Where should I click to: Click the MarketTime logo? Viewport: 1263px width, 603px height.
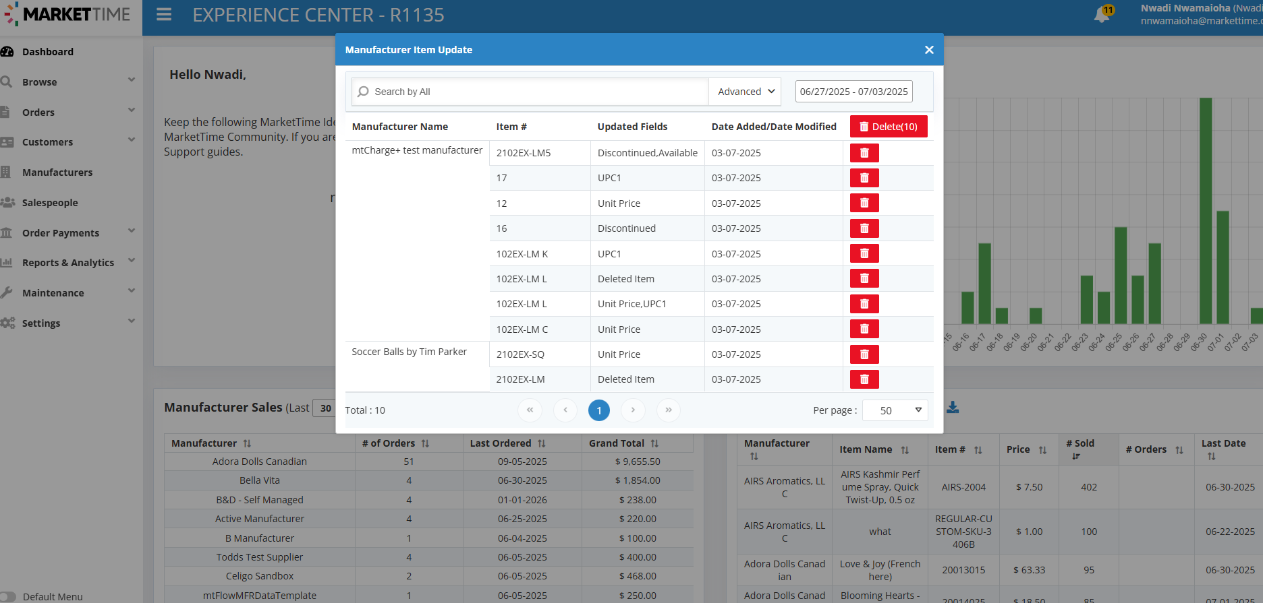point(67,14)
